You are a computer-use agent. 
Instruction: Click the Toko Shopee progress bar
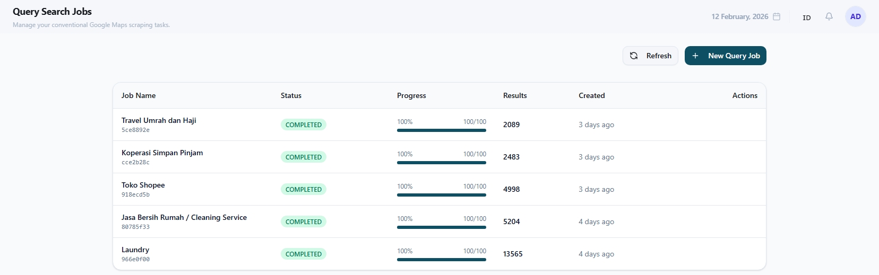coord(442,195)
